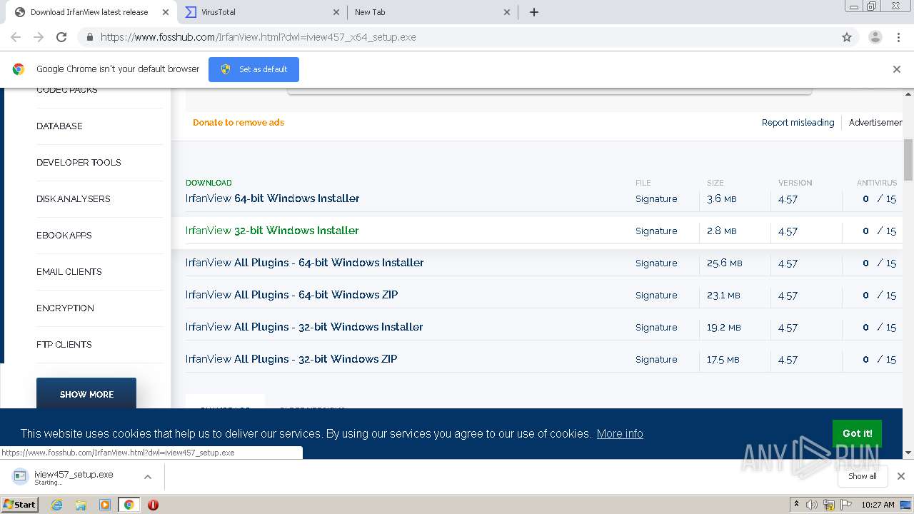Click Show all downloads button
Screen dimensions: 914x514
[x=863, y=476]
